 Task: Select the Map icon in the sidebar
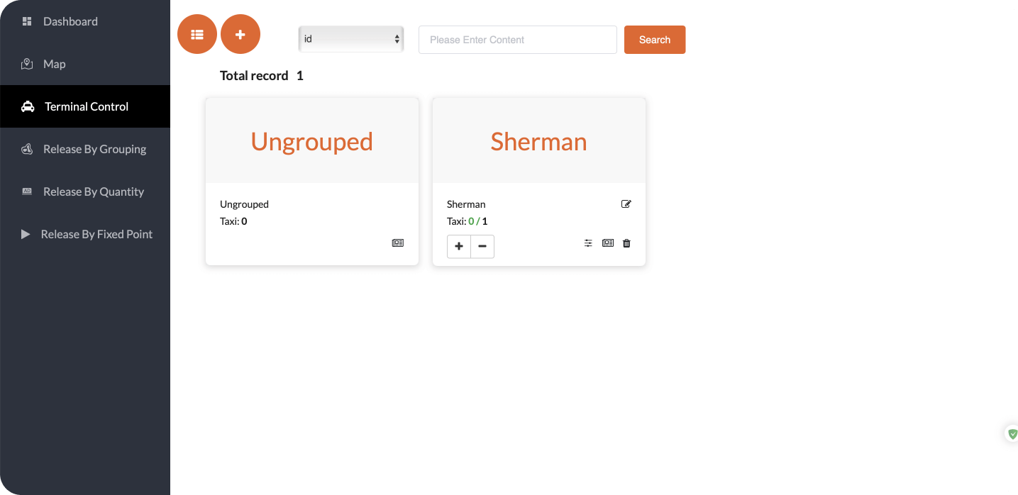(26, 64)
